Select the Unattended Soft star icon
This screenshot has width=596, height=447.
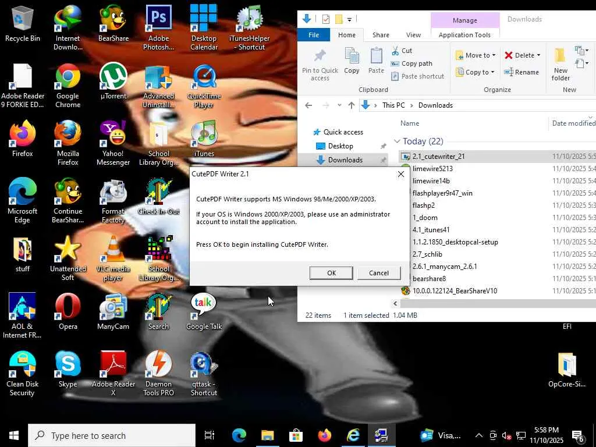pyautogui.click(x=68, y=258)
